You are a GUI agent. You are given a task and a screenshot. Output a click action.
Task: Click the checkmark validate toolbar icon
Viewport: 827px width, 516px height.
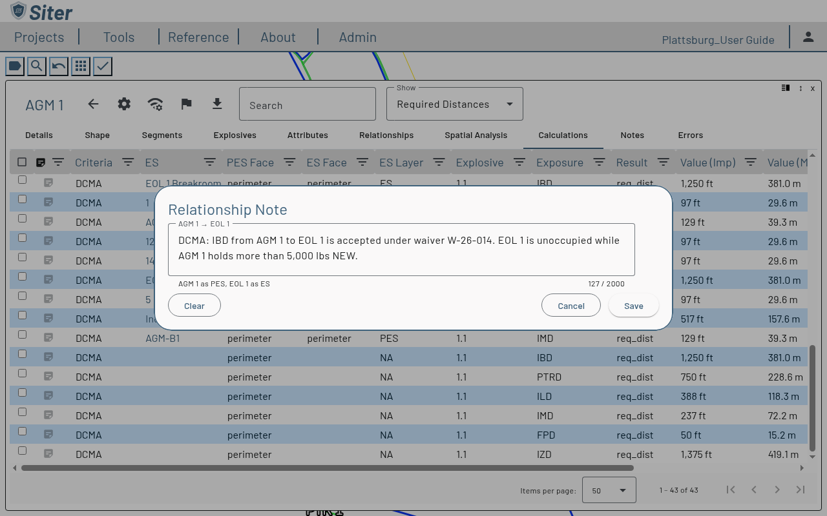[103, 66]
